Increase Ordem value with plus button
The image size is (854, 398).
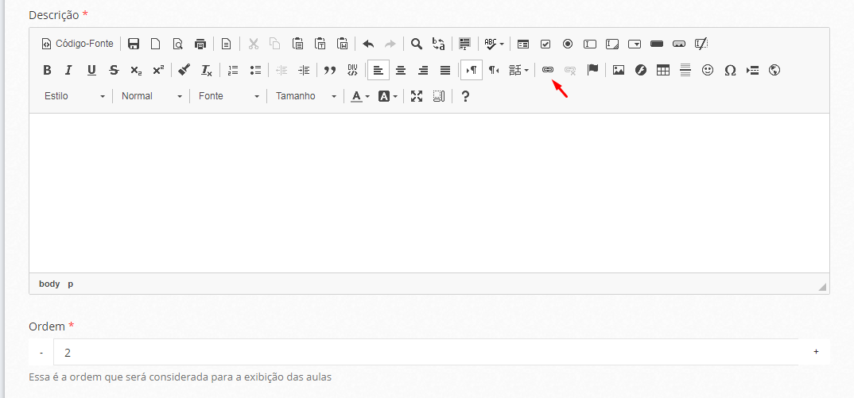[816, 352]
